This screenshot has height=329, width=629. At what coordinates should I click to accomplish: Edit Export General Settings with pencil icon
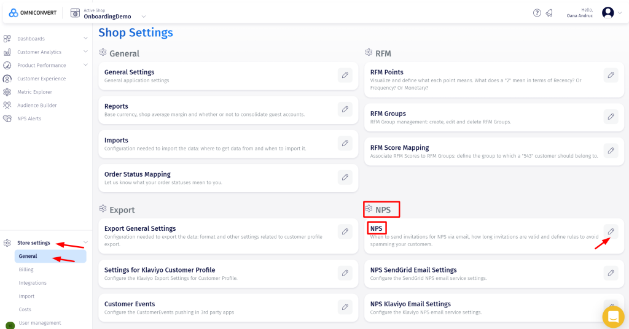(x=345, y=231)
